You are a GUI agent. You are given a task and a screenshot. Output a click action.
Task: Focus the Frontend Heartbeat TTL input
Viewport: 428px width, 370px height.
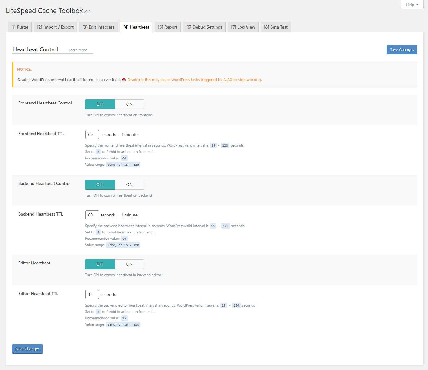coord(92,134)
